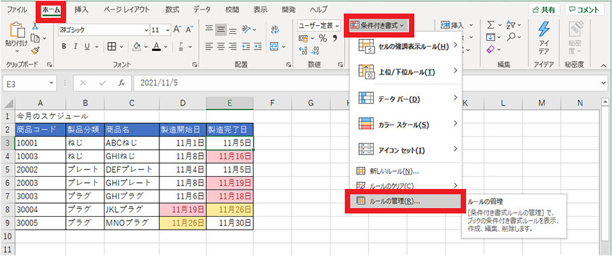Switch to the 校閲 tab
The width and height of the screenshot is (612, 256).
(x=232, y=9)
